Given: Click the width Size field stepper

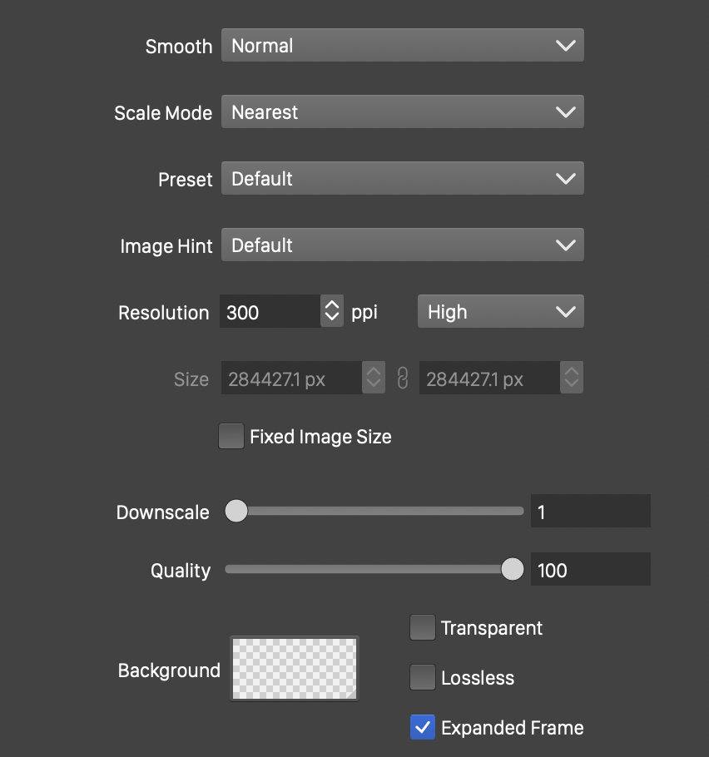Looking at the screenshot, I should pyautogui.click(x=374, y=379).
